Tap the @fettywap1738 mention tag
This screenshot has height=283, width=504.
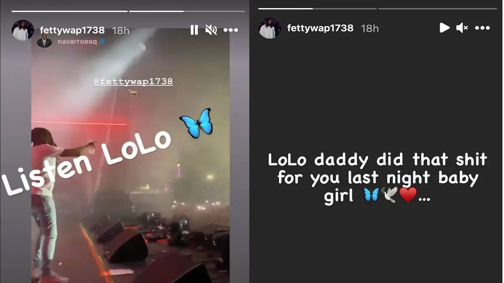[x=133, y=81]
